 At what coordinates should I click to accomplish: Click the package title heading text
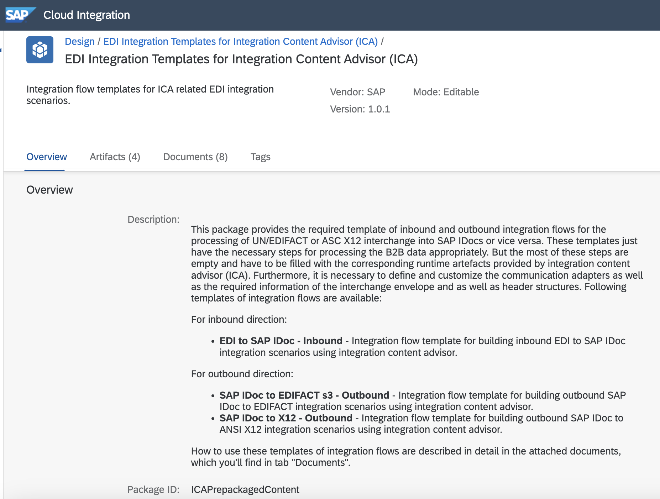coord(241,59)
